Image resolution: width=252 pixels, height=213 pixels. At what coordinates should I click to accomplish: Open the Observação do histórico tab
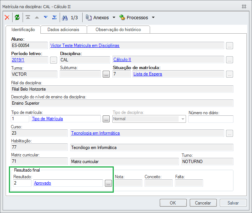[x=118, y=30]
